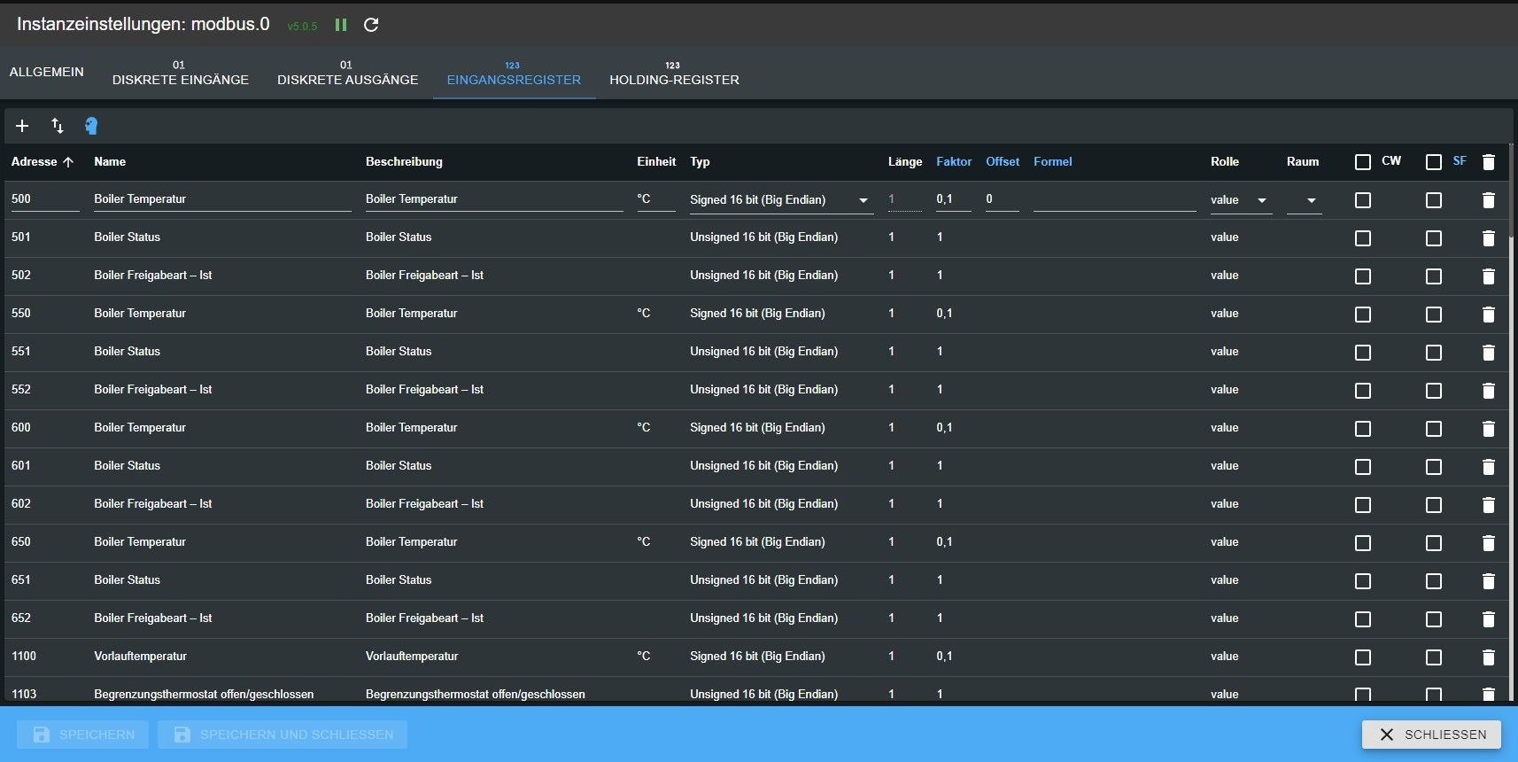Image resolution: width=1518 pixels, height=762 pixels.
Task: Edit Offset field of register 500
Action: coord(1002,199)
